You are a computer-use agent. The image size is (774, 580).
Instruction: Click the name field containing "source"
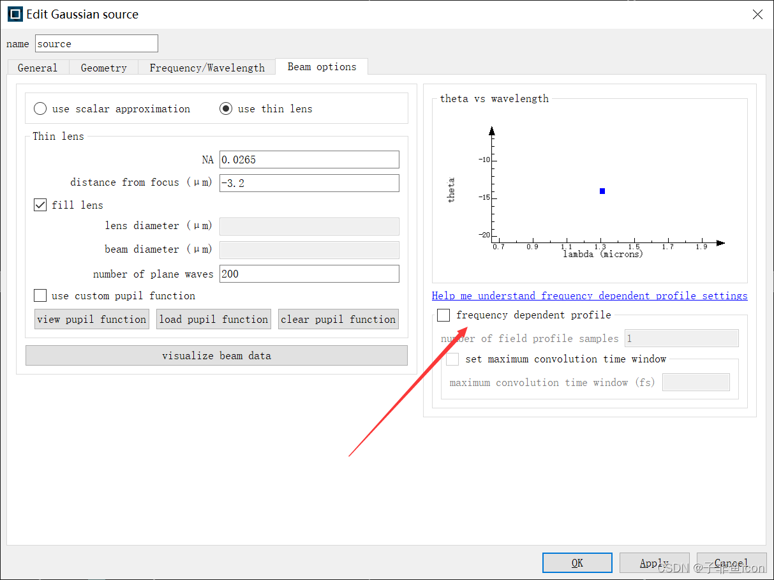coord(96,43)
